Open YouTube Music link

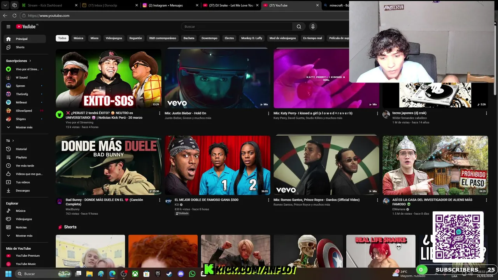pyautogui.click(x=25, y=264)
